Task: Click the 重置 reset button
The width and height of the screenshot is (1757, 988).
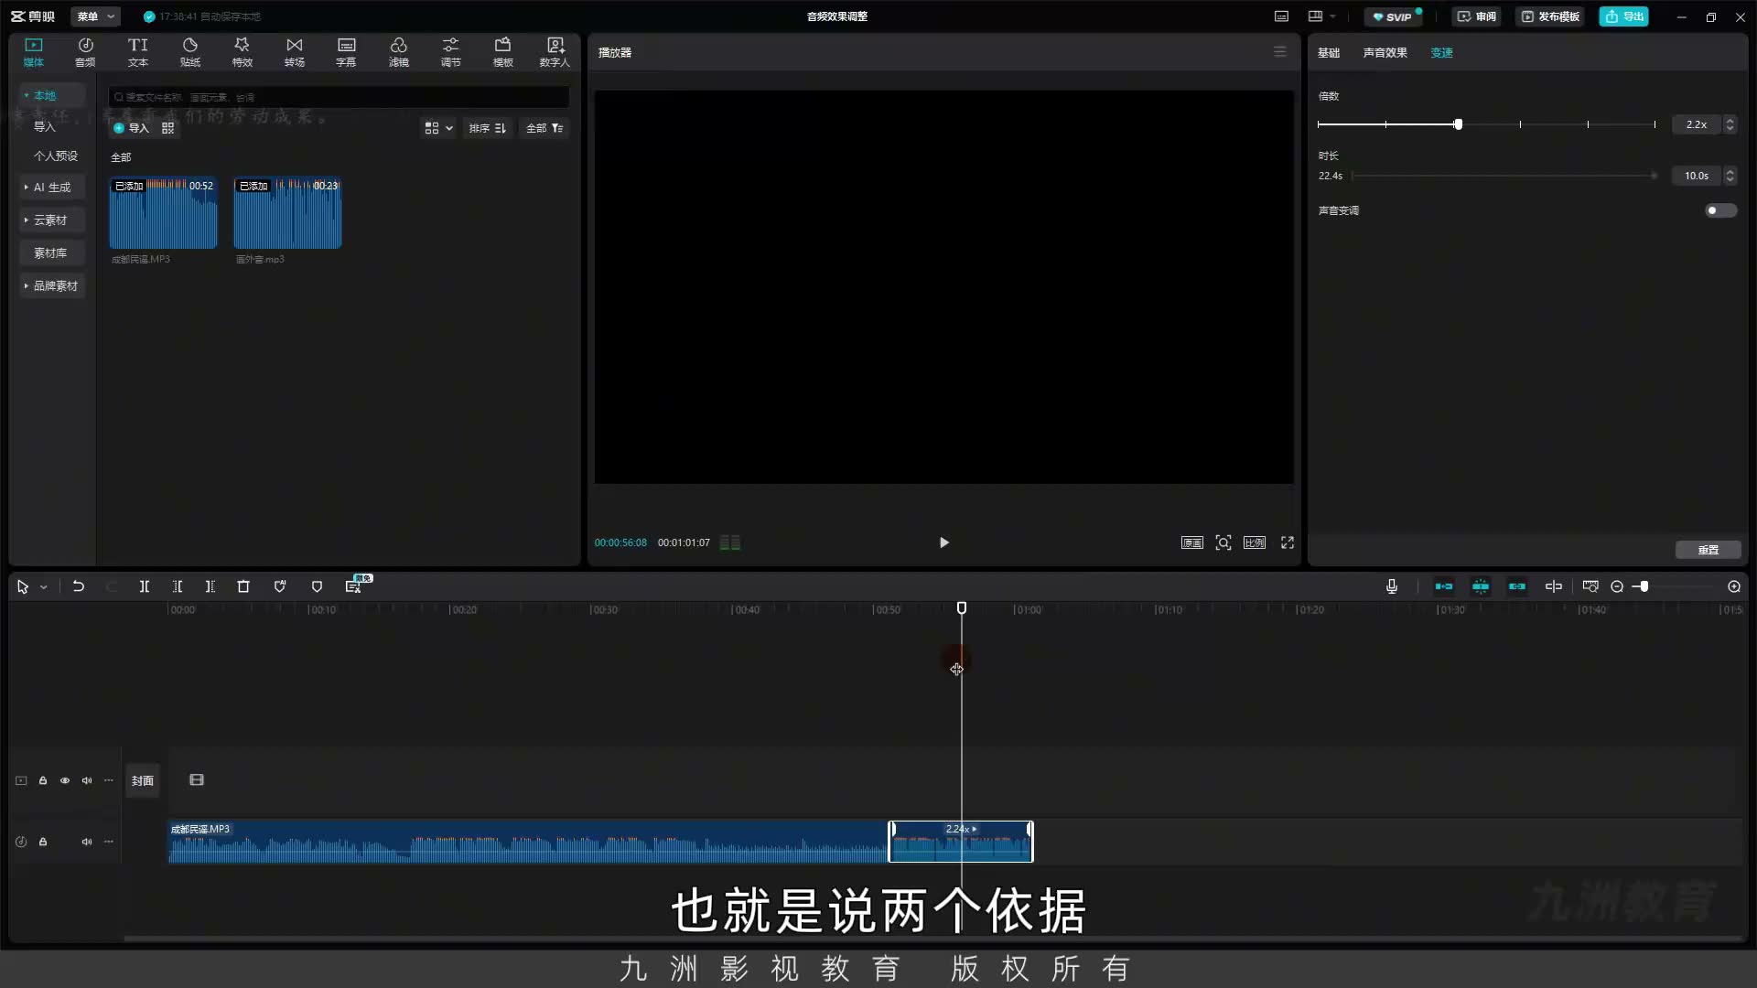Action: pos(1708,550)
